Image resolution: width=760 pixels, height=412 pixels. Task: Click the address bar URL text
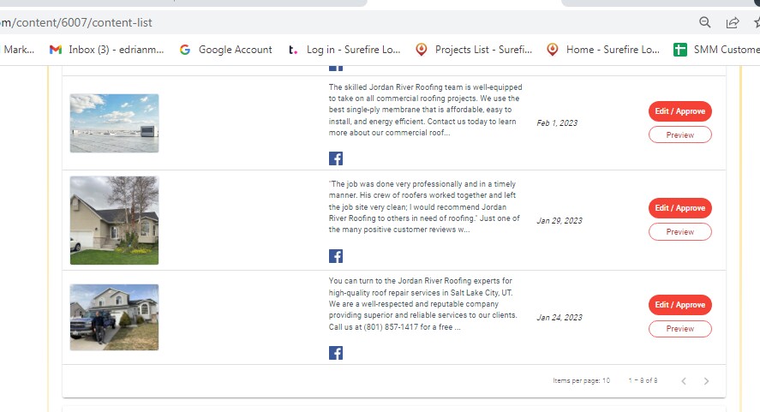coord(76,22)
